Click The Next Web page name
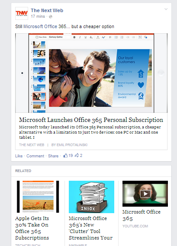This screenshot has width=177, height=246. 47,10
